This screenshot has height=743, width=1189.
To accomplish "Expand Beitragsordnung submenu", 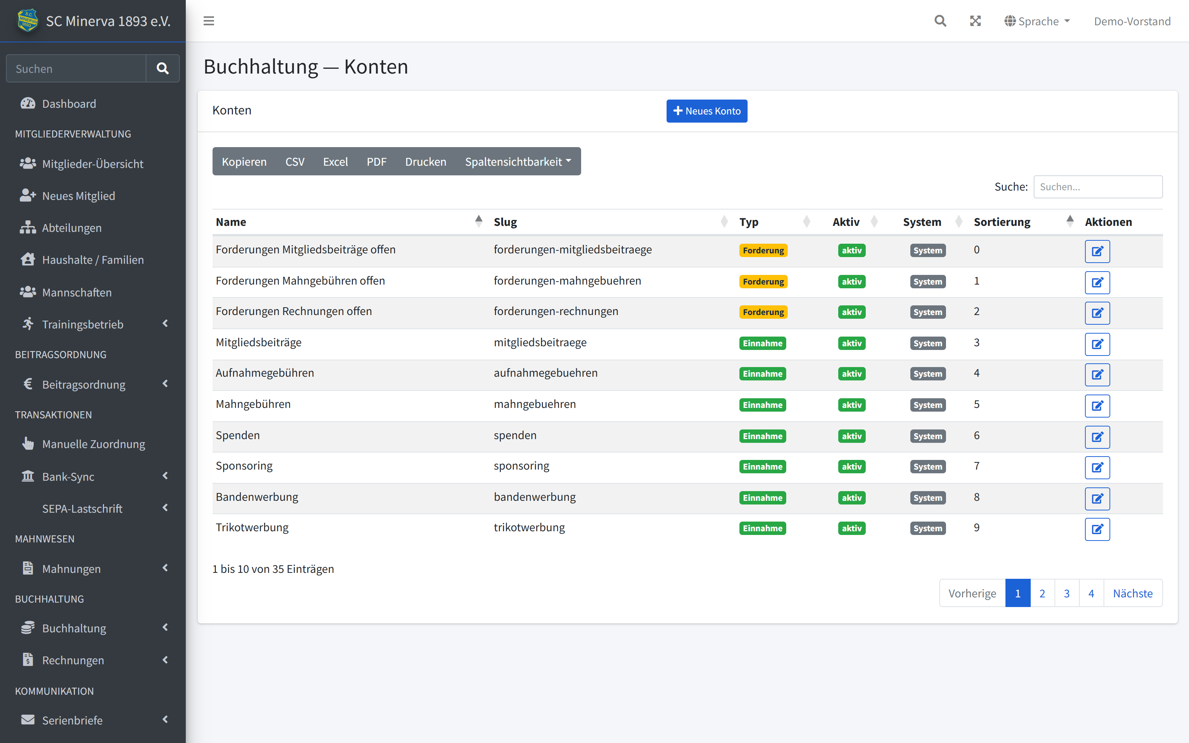I will click(x=93, y=384).
